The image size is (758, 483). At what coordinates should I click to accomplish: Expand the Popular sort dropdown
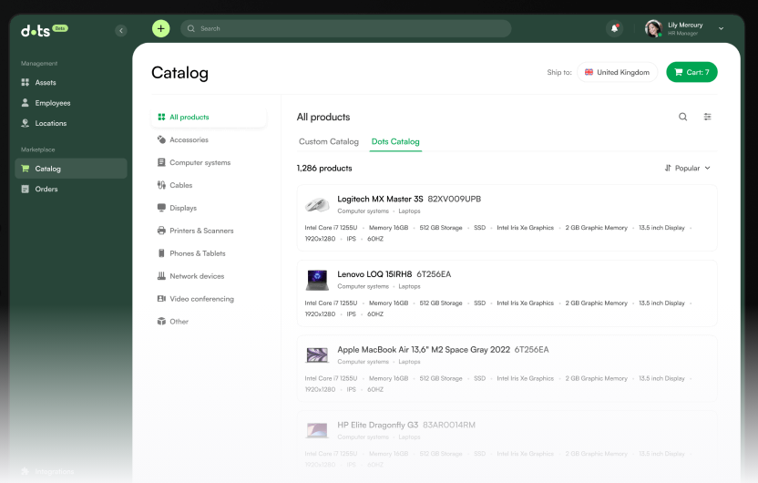coord(688,168)
